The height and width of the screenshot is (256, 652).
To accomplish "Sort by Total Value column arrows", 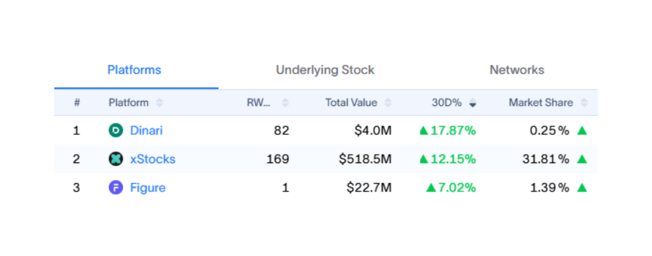I will tap(387, 103).
